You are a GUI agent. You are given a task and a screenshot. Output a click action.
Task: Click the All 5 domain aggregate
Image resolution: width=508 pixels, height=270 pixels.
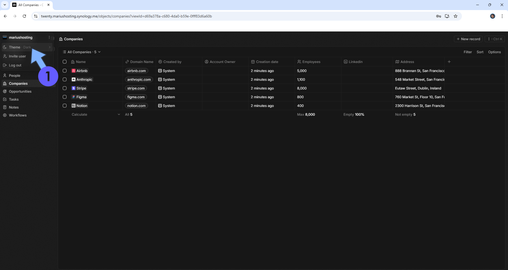(129, 114)
